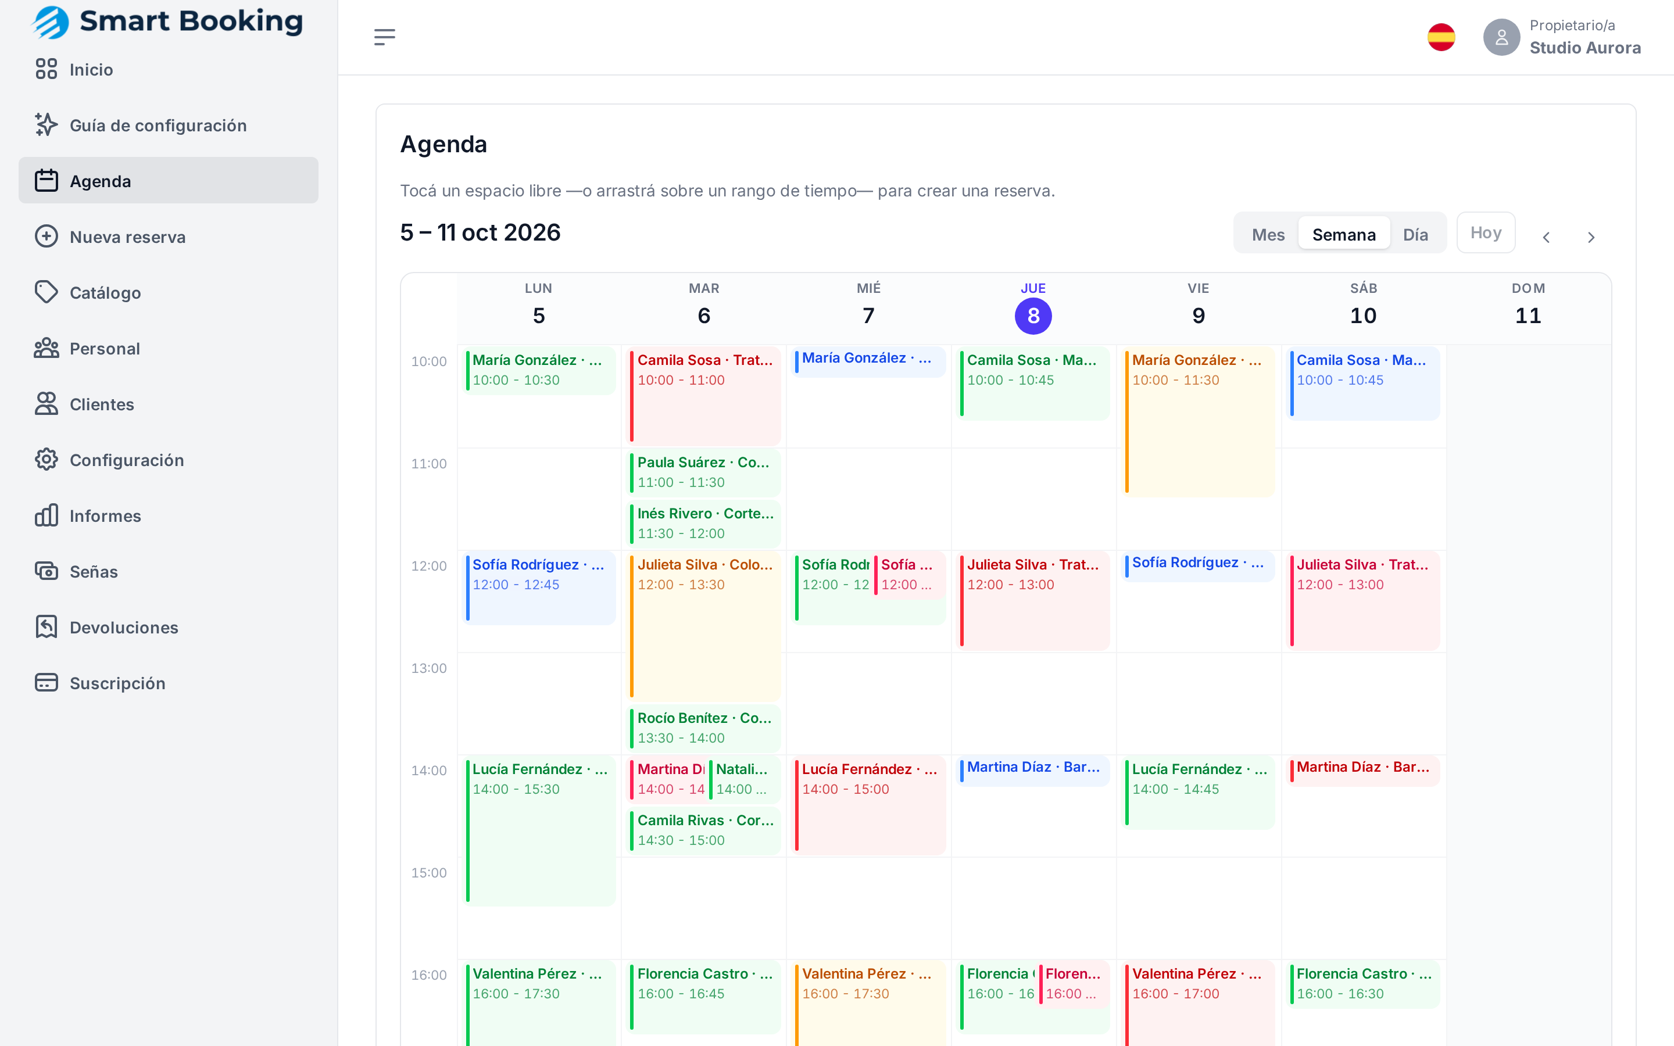Screen dimensions: 1674x1046
Task: Open Florencia Castro 16:00 - 16:30 Saturday booking
Action: tap(1364, 984)
